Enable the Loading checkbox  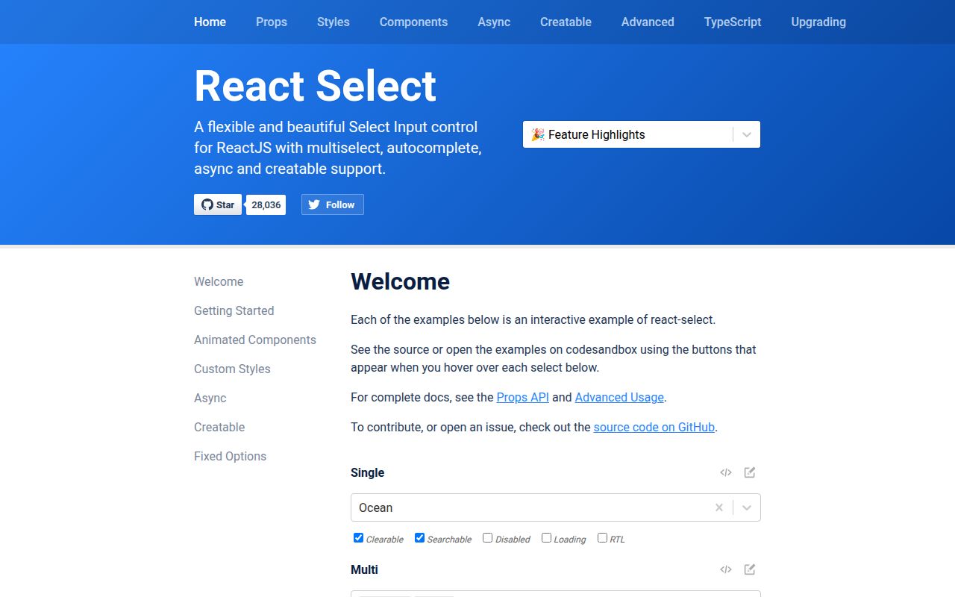pos(546,538)
